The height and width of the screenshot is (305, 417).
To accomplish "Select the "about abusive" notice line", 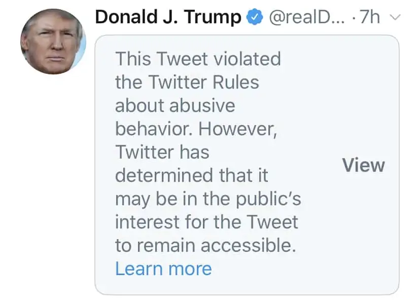I will coord(175,105).
